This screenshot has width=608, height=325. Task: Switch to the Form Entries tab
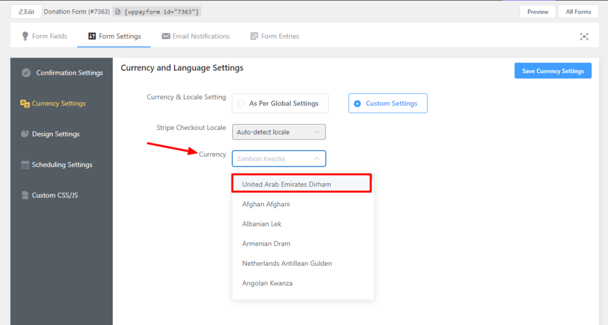click(274, 36)
